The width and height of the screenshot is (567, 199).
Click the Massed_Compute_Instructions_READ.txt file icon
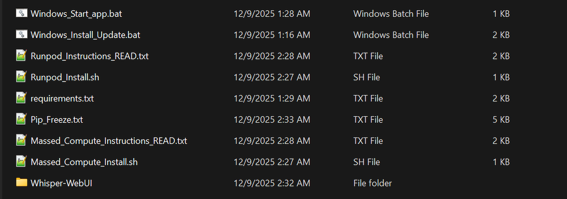[22, 141]
